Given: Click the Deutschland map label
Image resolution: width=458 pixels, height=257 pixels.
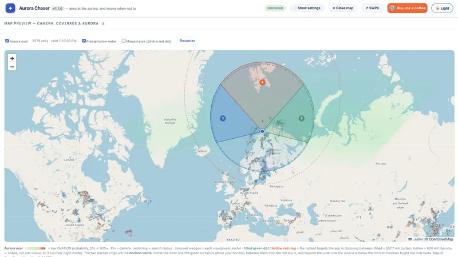Looking at the screenshot, I should pos(249,193).
